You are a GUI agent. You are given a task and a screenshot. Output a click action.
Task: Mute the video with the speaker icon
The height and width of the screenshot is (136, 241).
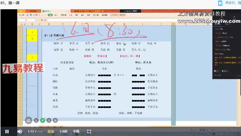pyautogui.click(x=20, y=132)
